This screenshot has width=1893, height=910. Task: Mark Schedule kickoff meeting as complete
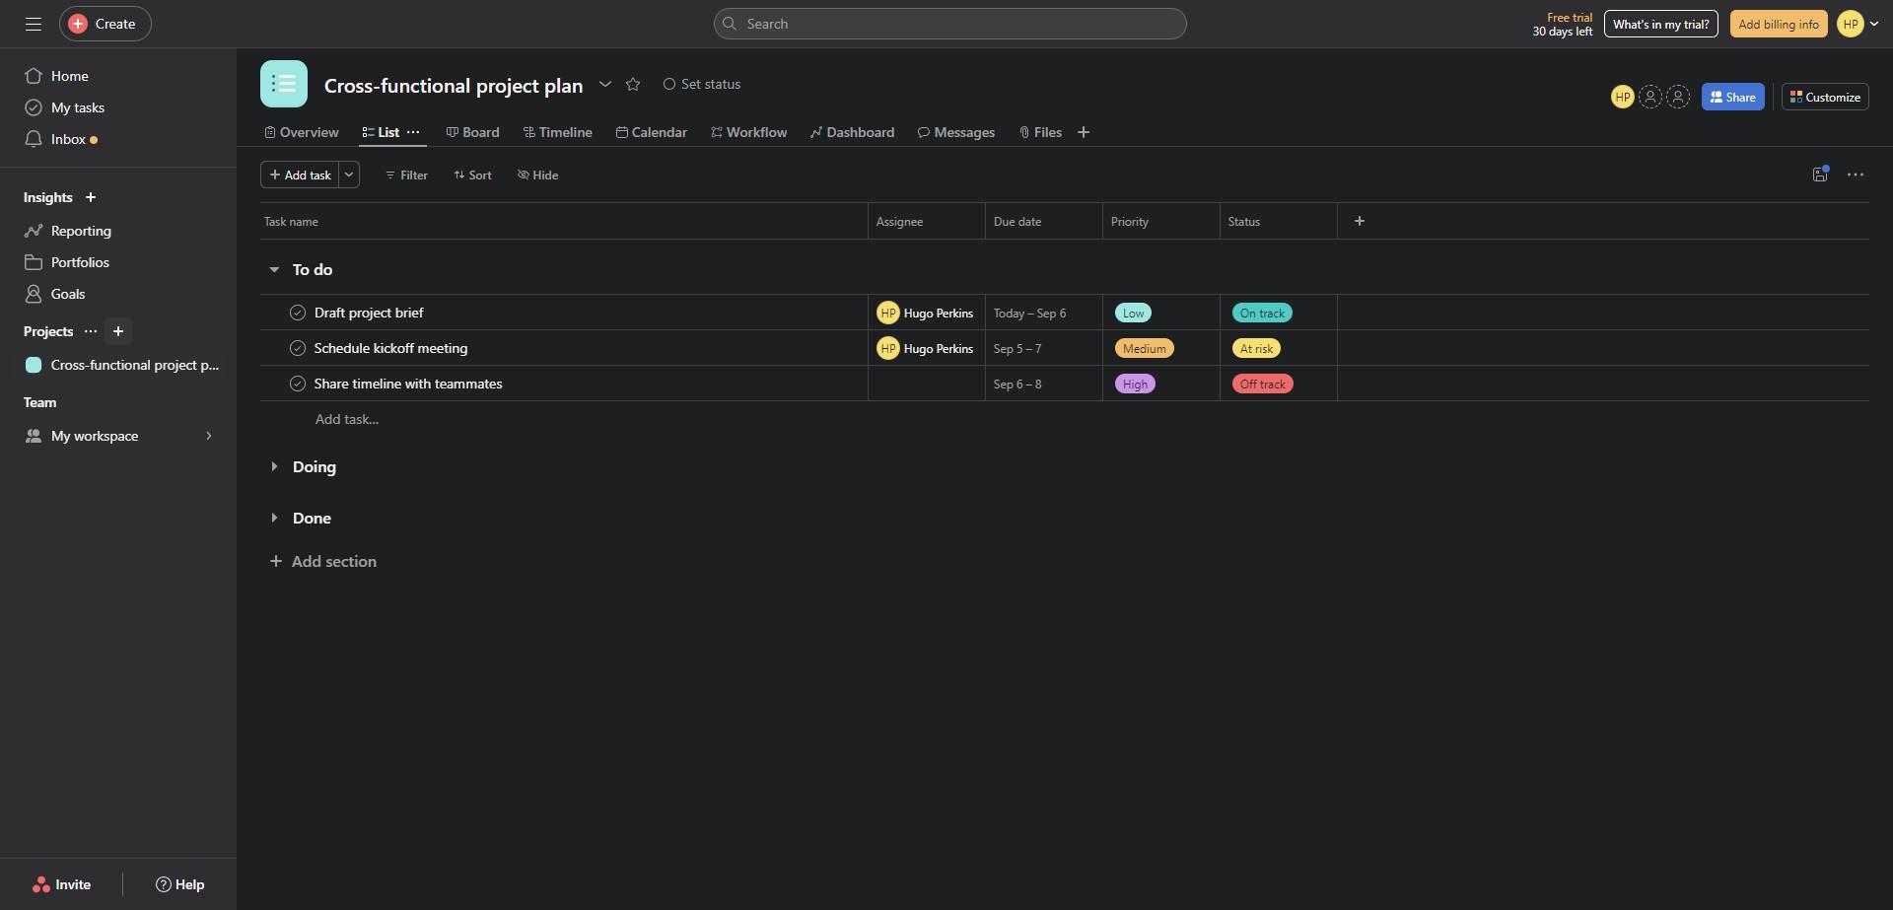(x=298, y=348)
